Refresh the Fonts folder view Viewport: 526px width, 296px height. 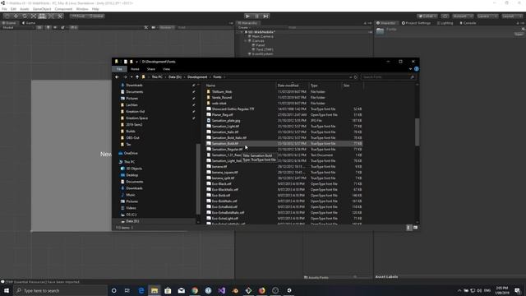pos(356,77)
